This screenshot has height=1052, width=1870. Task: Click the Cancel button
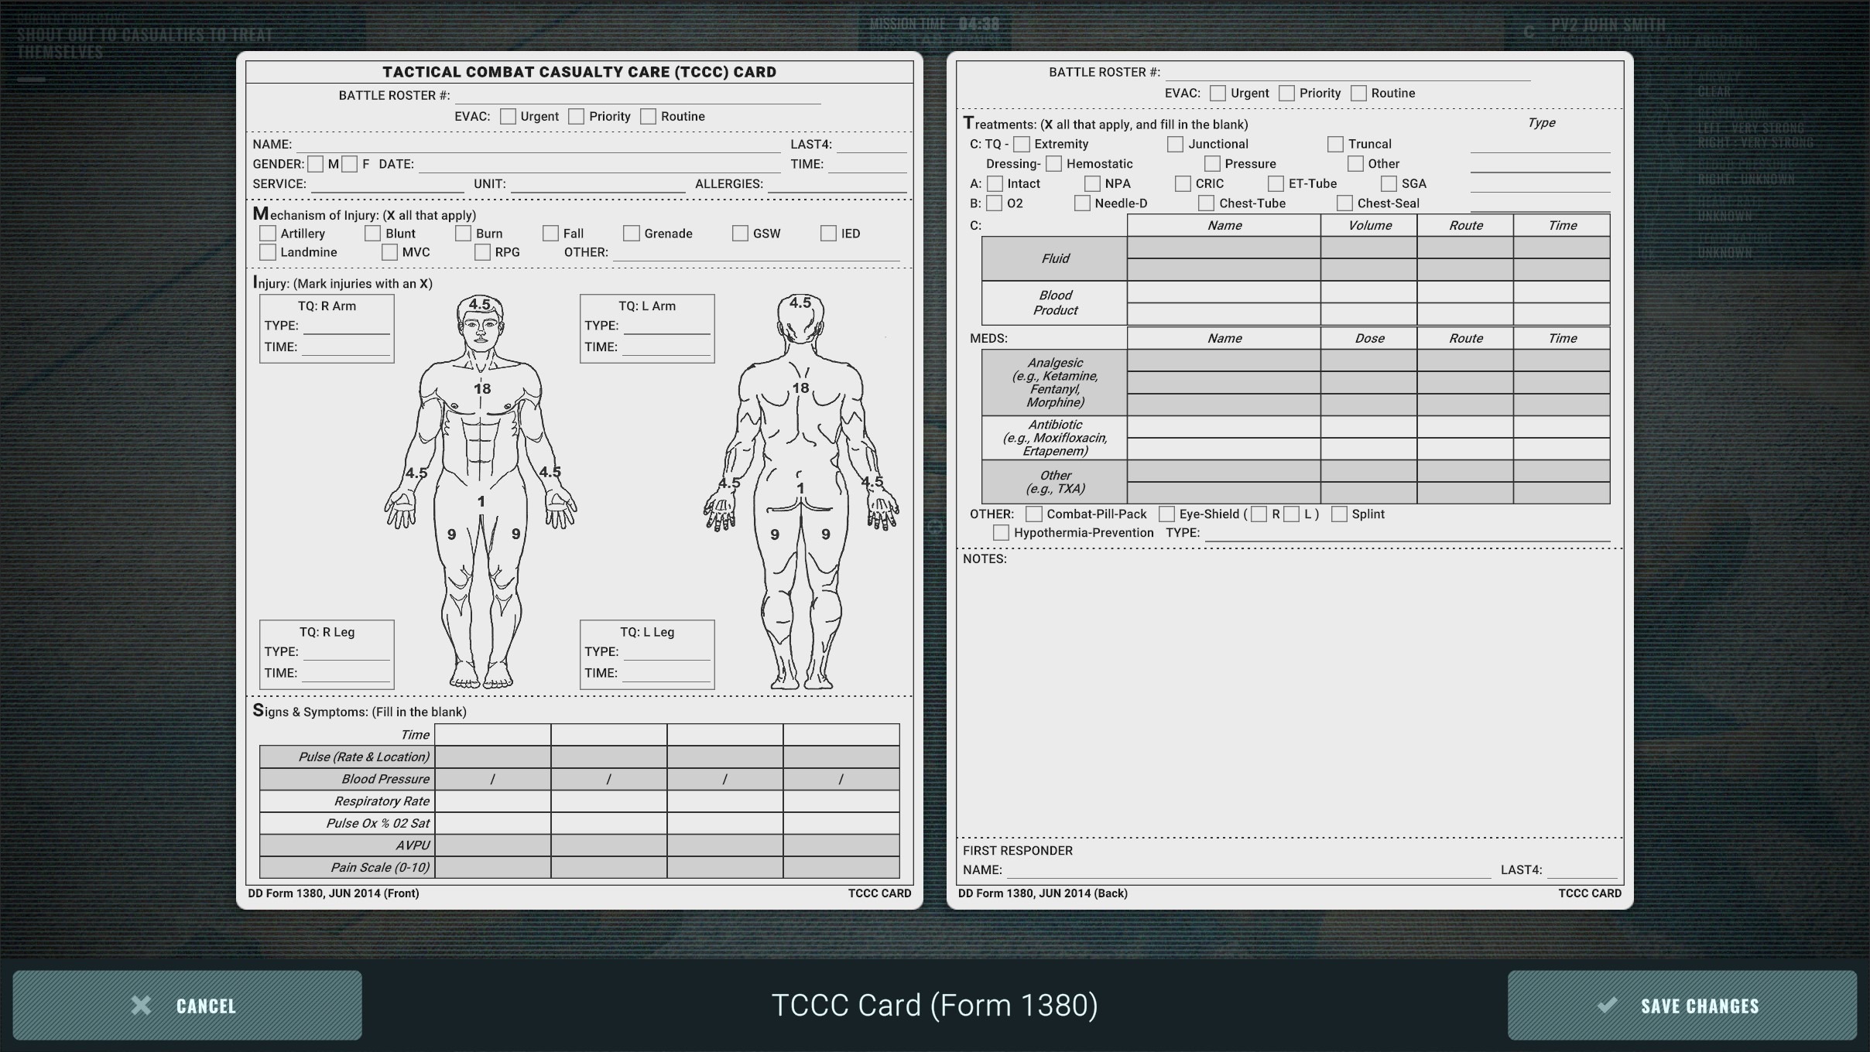point(187,1005)
